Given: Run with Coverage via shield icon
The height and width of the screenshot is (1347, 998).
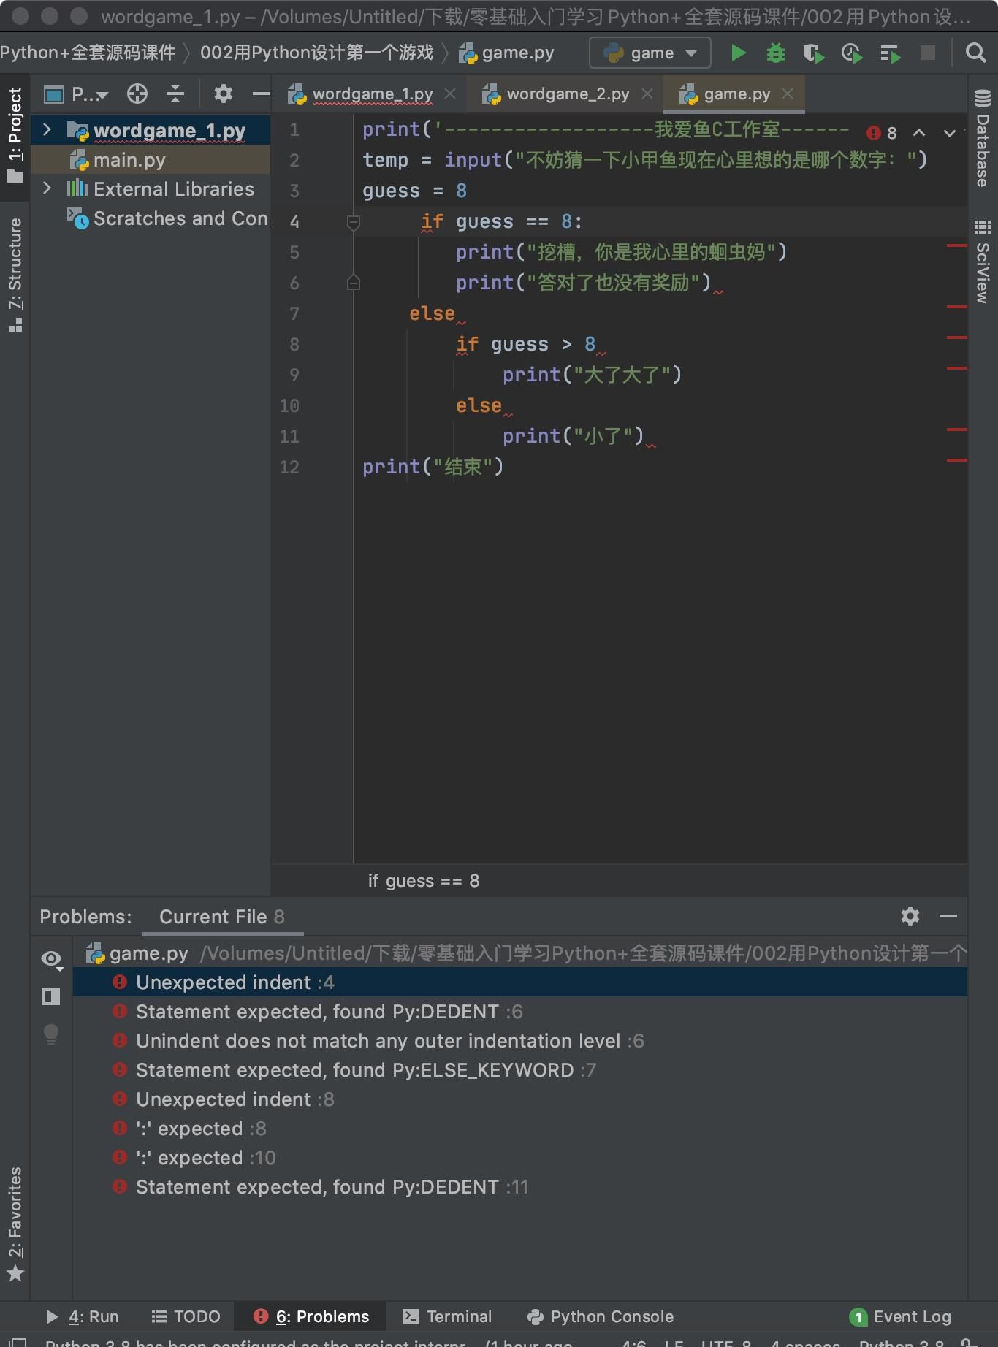Looking at the screenshot, I should coord(813,53).
